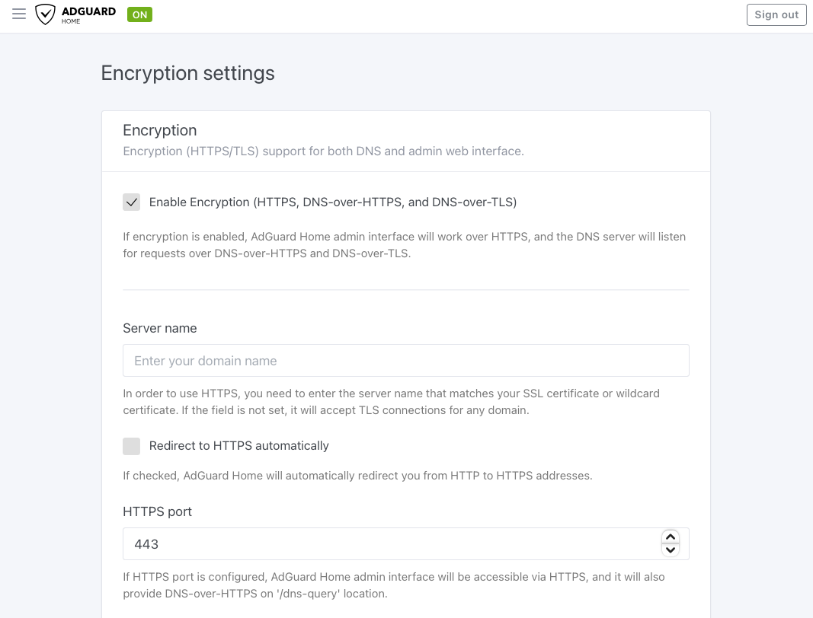Screen dimensions: 813x618
Task: Click the green ON status badge
Action: point(139,14)
